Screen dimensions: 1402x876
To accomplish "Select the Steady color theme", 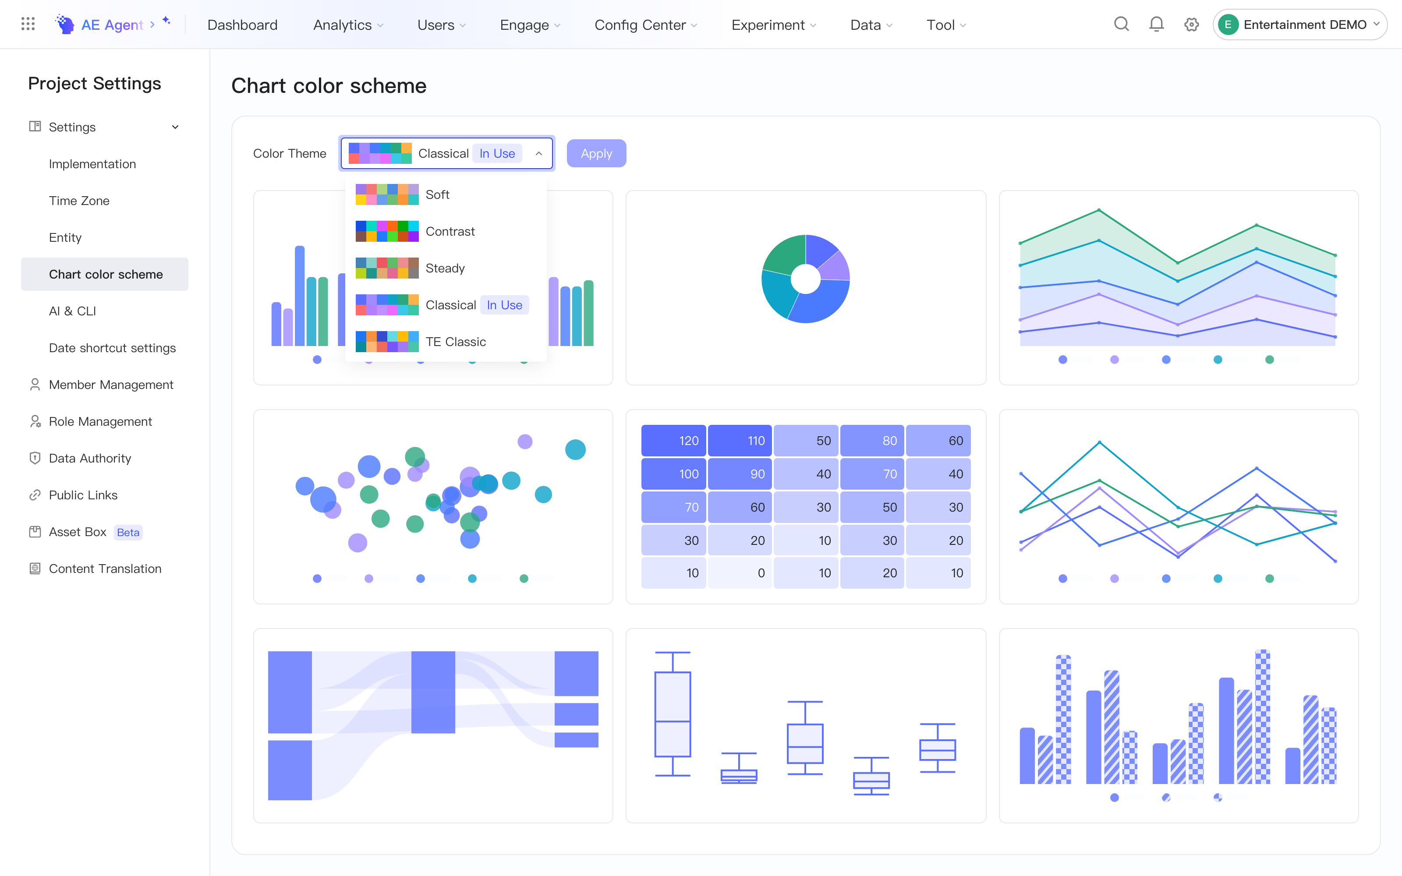I will click(446, 268).
